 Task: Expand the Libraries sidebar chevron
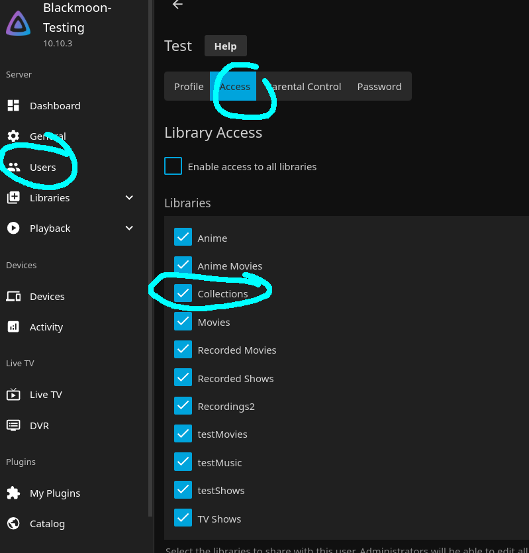[x=129, y=198]
